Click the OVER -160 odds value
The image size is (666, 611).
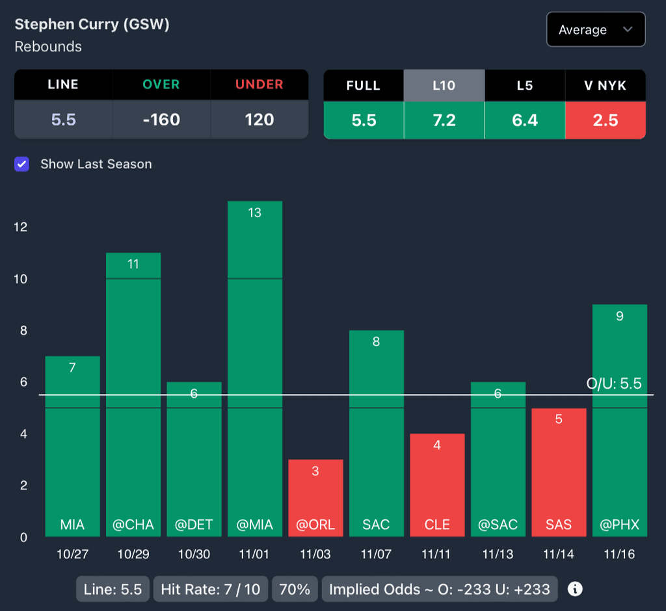point(161,120)
